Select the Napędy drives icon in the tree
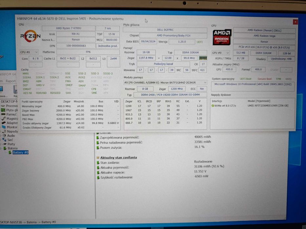Viewport: 306px width, 229px height. click(x=4, y=131)
